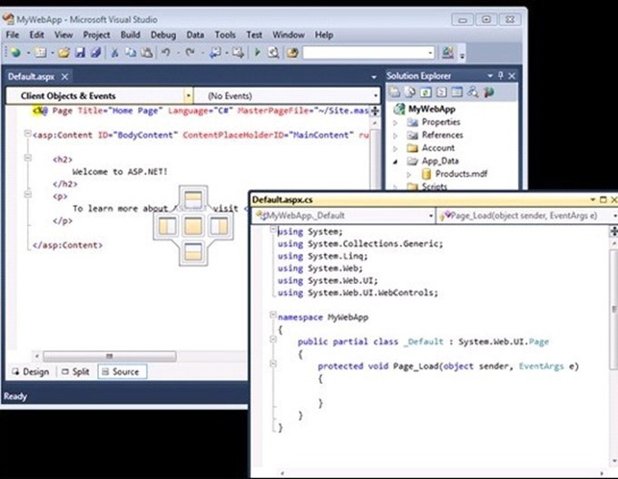The height and width of the screenshot is (479, 618).
Task: Click the last Solution Explorer toolbar icon
Action: [x=489, y=93]
